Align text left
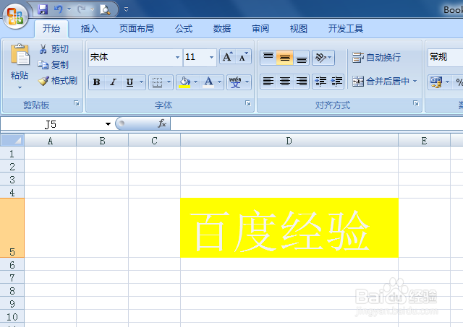Viewport: 463px width, 327px height. click(268, 82)
